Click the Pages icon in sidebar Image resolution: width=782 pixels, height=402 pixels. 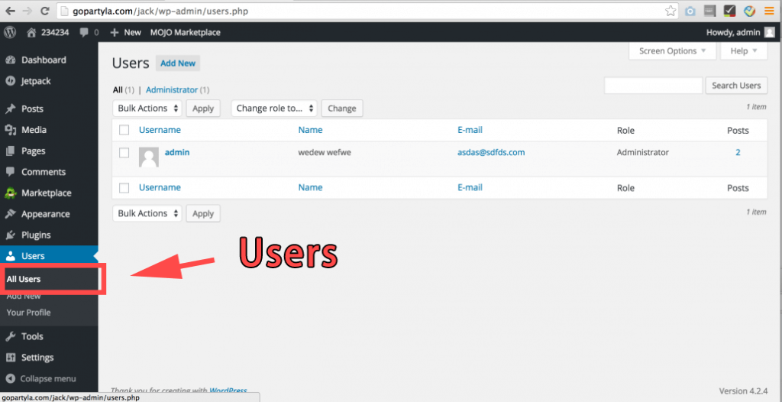tap(10, 151)
